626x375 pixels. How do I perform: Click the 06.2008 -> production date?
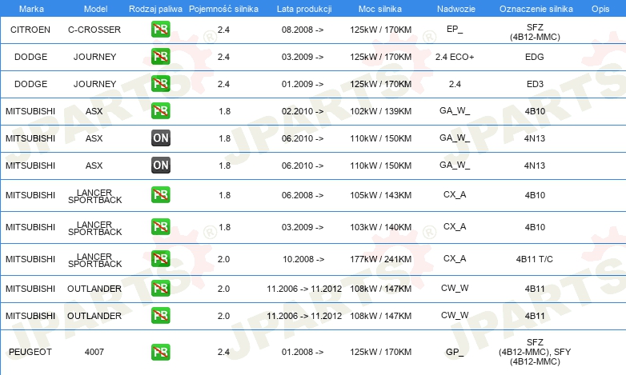point(303,195)
